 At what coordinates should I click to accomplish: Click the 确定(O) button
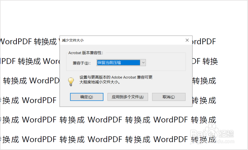[87, 97]
